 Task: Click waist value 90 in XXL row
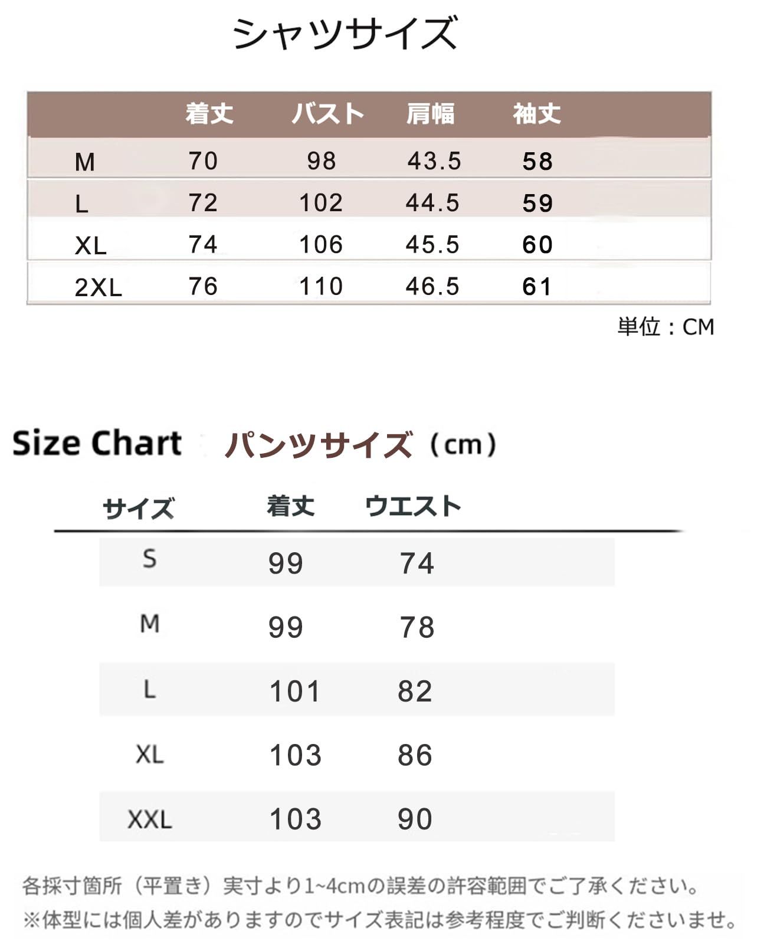pos(415,820)
